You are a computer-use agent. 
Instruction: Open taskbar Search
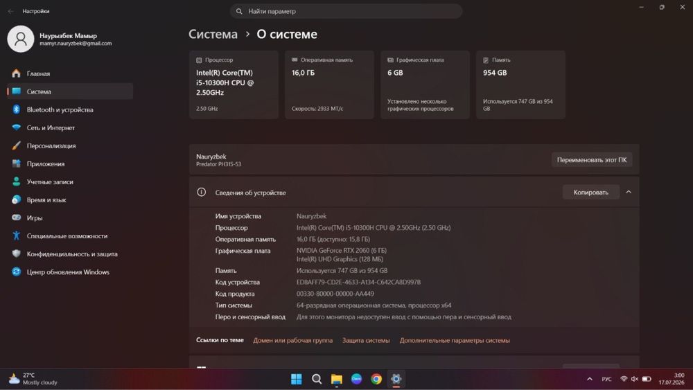pos(317,379)
